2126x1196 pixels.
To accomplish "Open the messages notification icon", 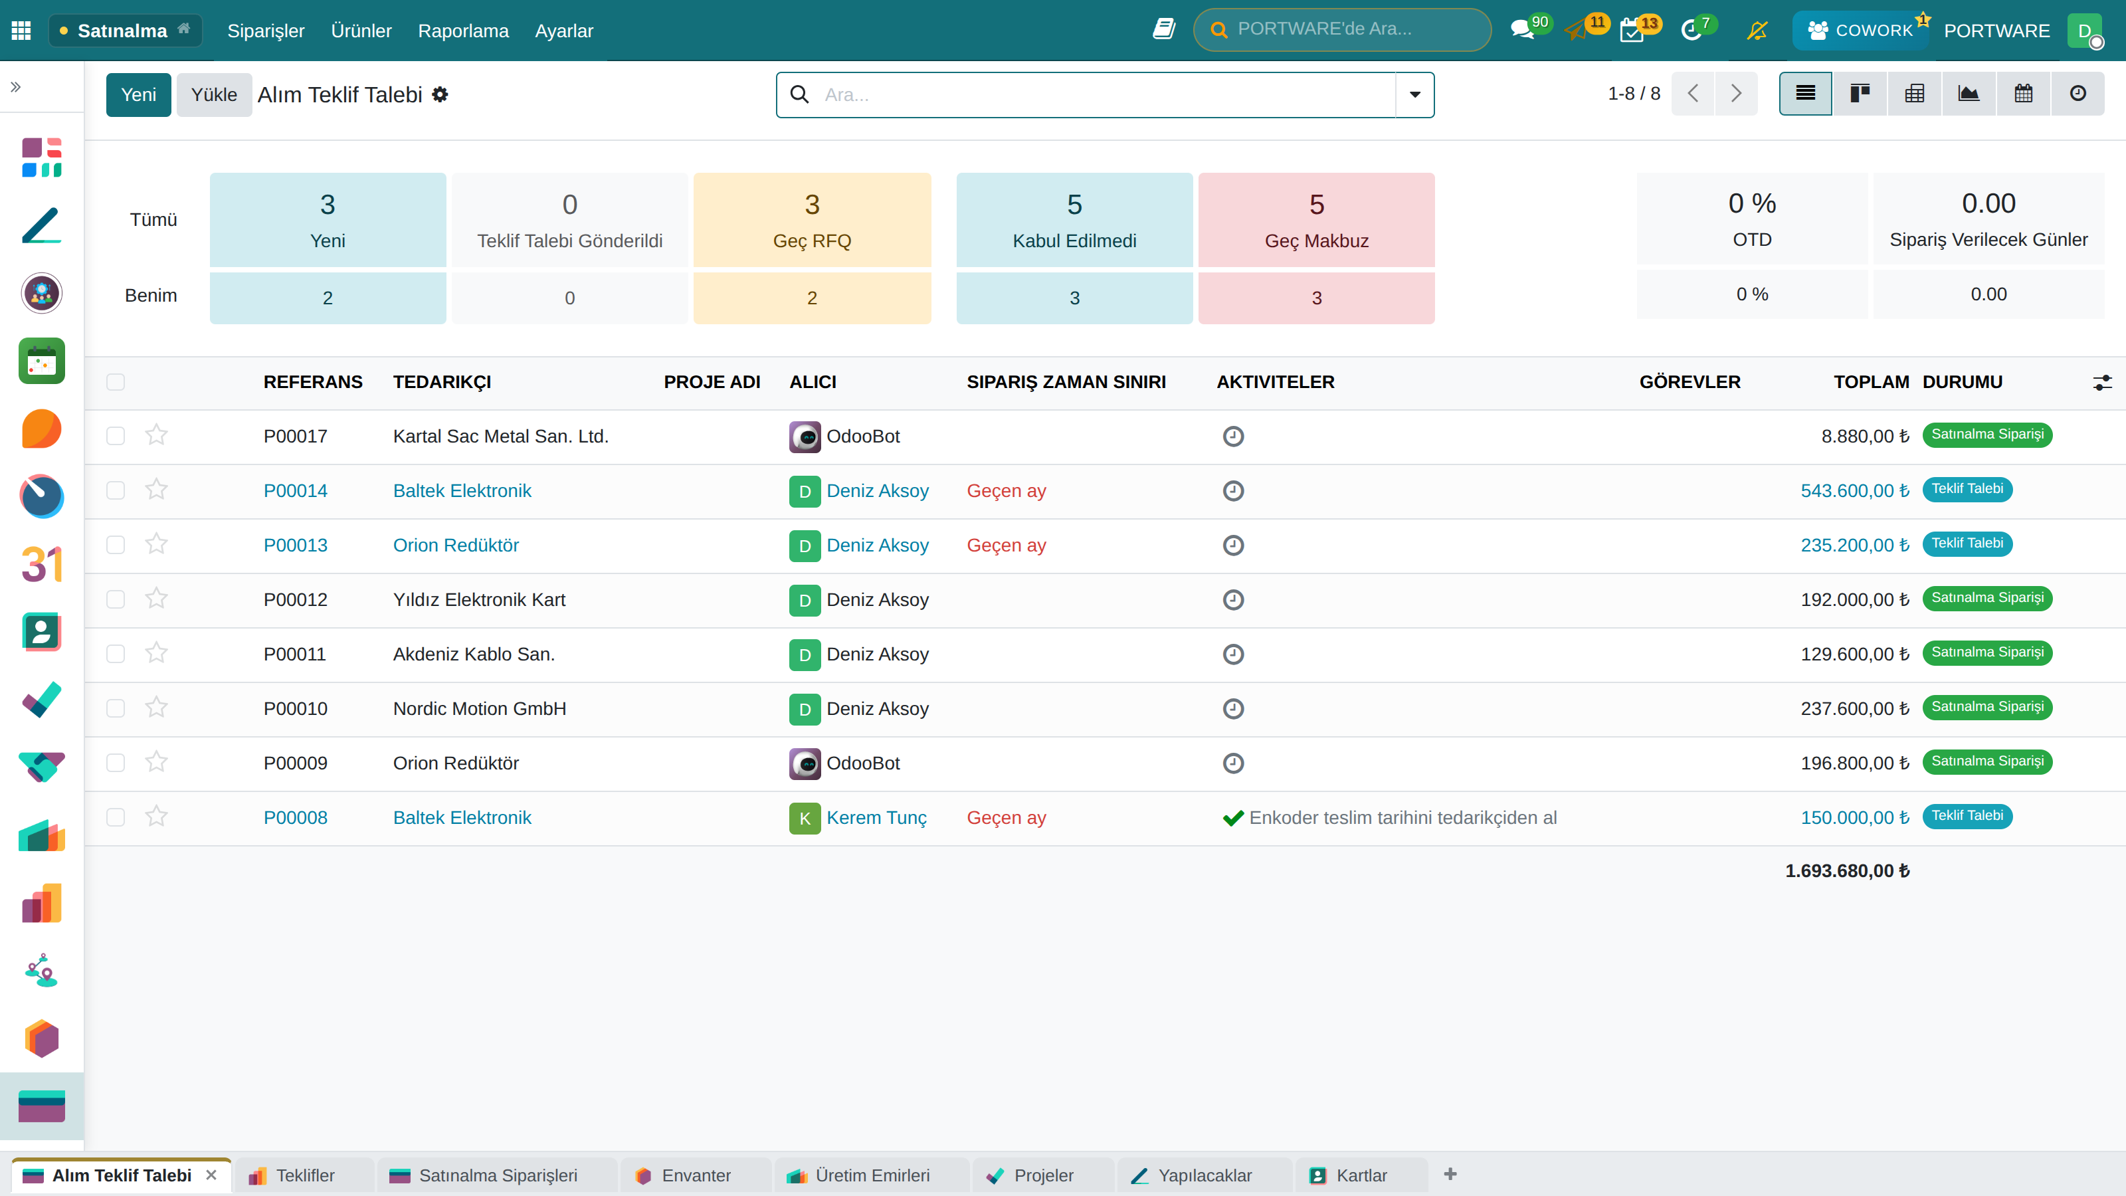I will (x=1522, y=31).
